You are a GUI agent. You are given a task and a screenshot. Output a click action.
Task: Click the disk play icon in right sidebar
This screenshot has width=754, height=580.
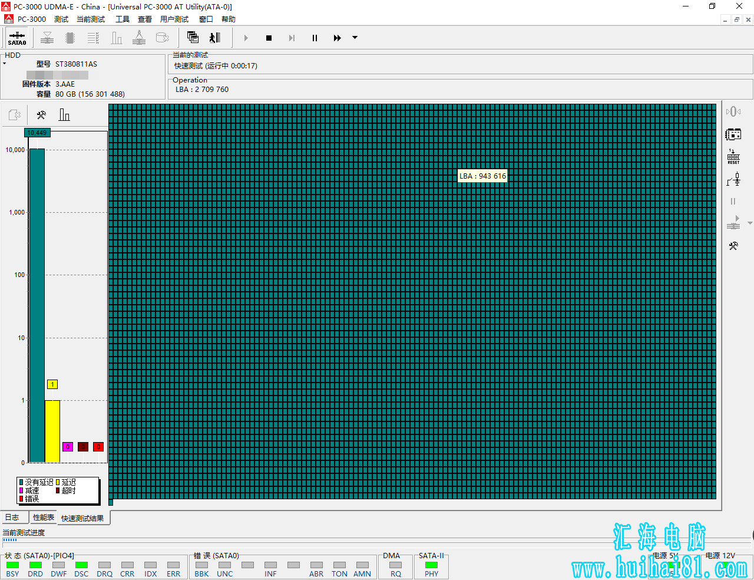(733, 223)
